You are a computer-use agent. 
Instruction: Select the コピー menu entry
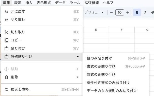pyautogui.click(x=42, y=40)
